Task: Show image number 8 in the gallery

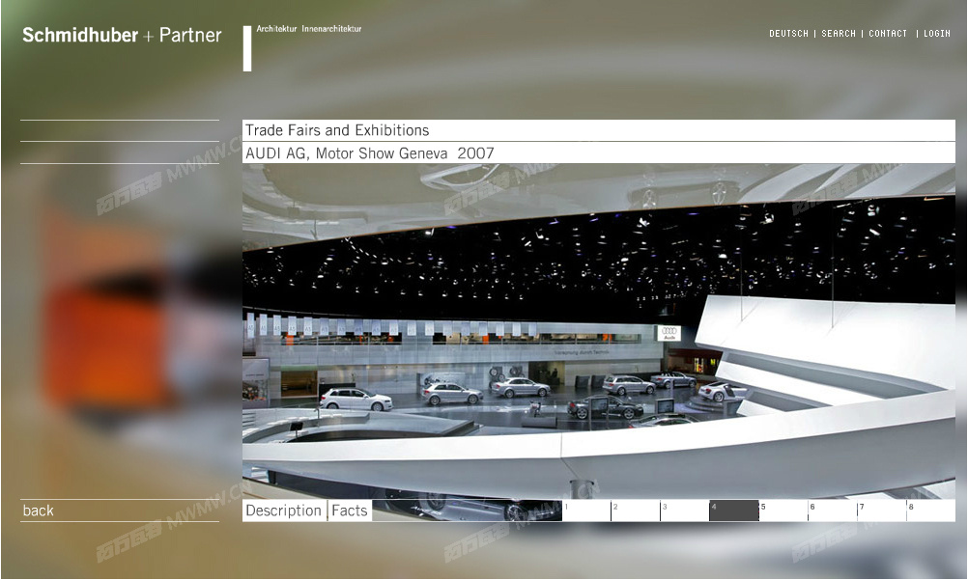Action: pyautogui.click(x=931, y=511)
